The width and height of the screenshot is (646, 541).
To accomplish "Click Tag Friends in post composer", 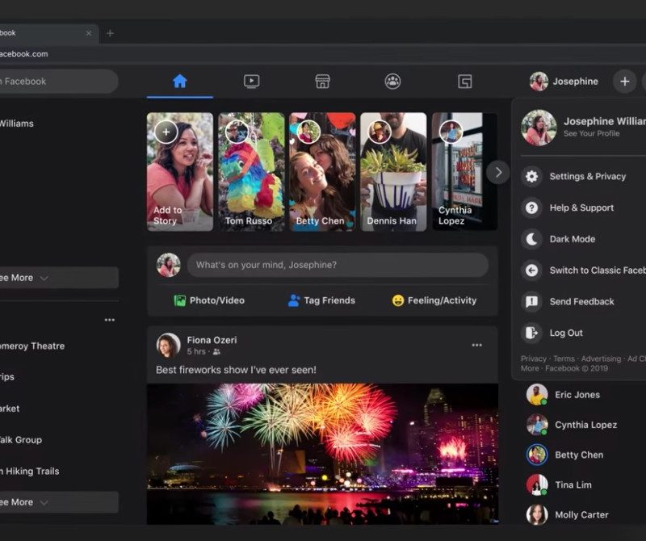I will (321, 300).
